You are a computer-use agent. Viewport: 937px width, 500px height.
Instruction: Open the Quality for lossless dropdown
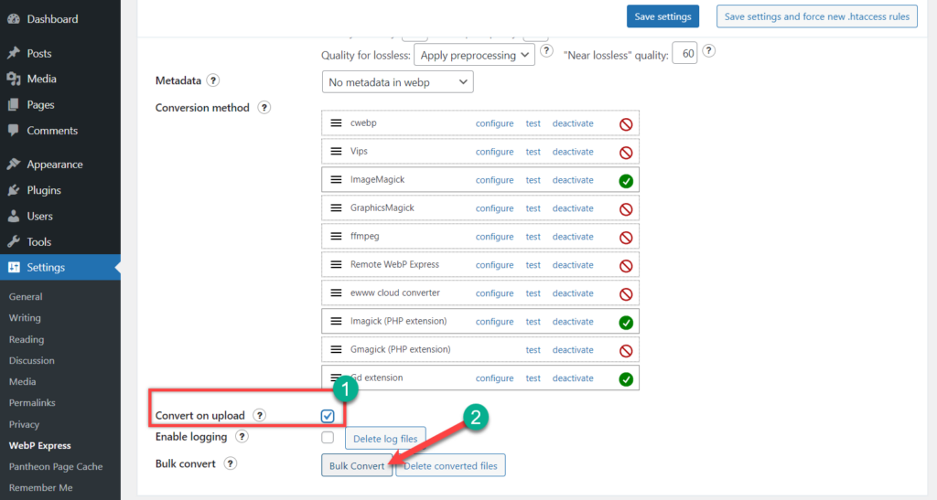coord(475,55)
